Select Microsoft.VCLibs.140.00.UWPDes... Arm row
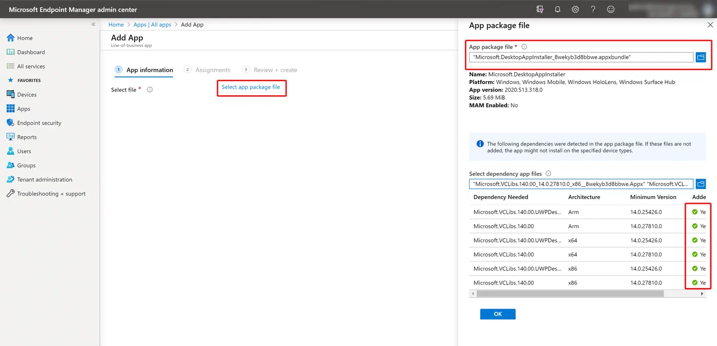Viewport: 717px width, 346px height. tap(587, 212)
